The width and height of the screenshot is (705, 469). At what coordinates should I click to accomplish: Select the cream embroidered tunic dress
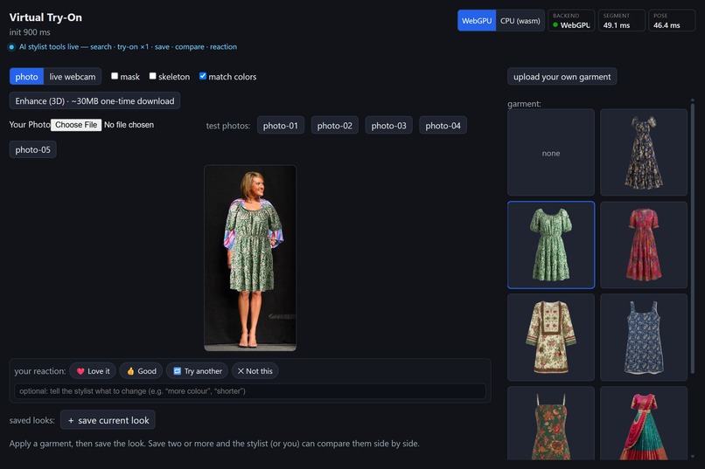pos(551,337)
